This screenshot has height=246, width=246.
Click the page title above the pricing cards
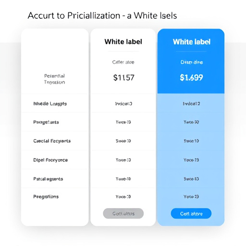click(102, 16)
